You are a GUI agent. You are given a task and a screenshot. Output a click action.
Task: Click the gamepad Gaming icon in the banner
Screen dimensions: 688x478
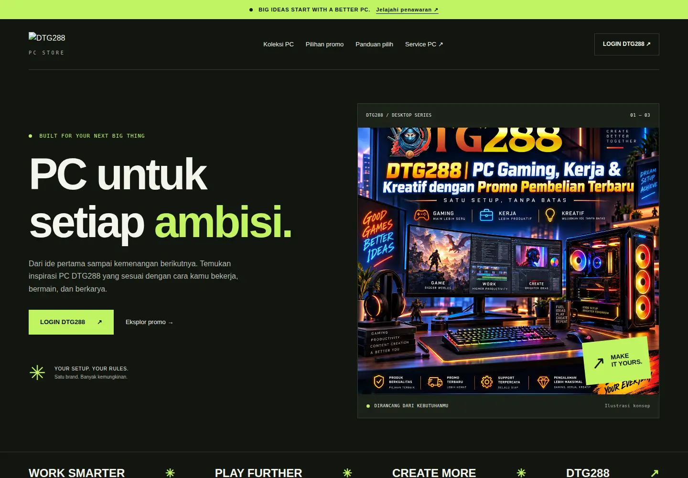421,215
